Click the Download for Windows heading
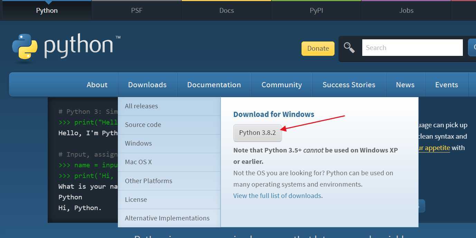The image size is (476, 238). click(x=274, y=114)
